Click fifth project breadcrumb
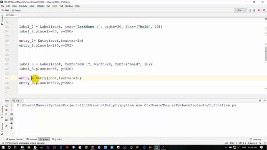The image size is (267, 150). tap(5, 10)
